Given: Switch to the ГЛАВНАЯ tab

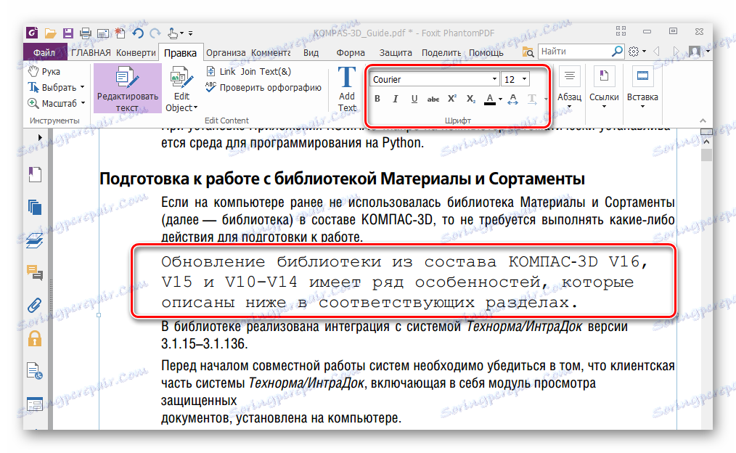Looking at the screenshot, I should click(91, 52).
